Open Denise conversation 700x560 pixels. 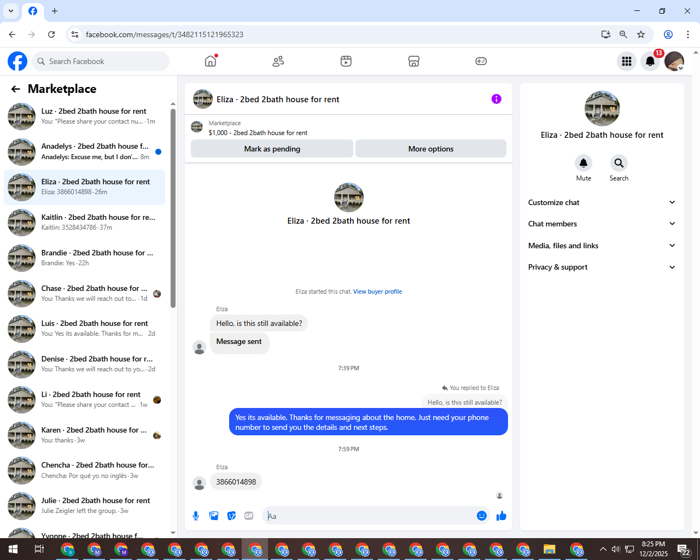(x=85, y=364)
